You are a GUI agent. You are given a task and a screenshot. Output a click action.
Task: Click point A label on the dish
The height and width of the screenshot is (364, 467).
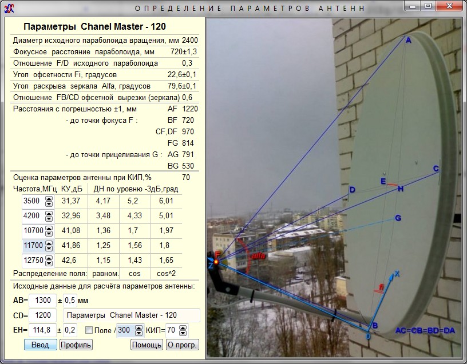tap(408, 41)
